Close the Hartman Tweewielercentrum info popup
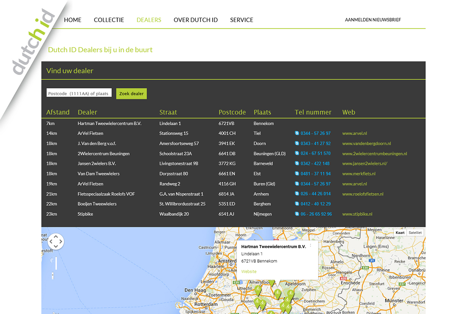Image resolution: width=466 pixels, height=314 pixels. click(311, 245)
